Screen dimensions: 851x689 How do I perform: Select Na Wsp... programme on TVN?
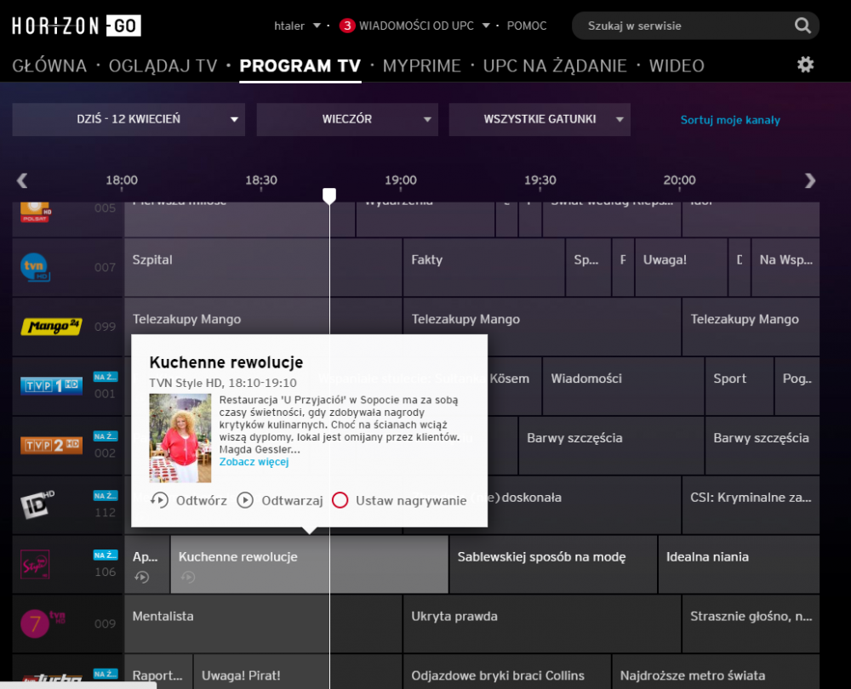785,267
